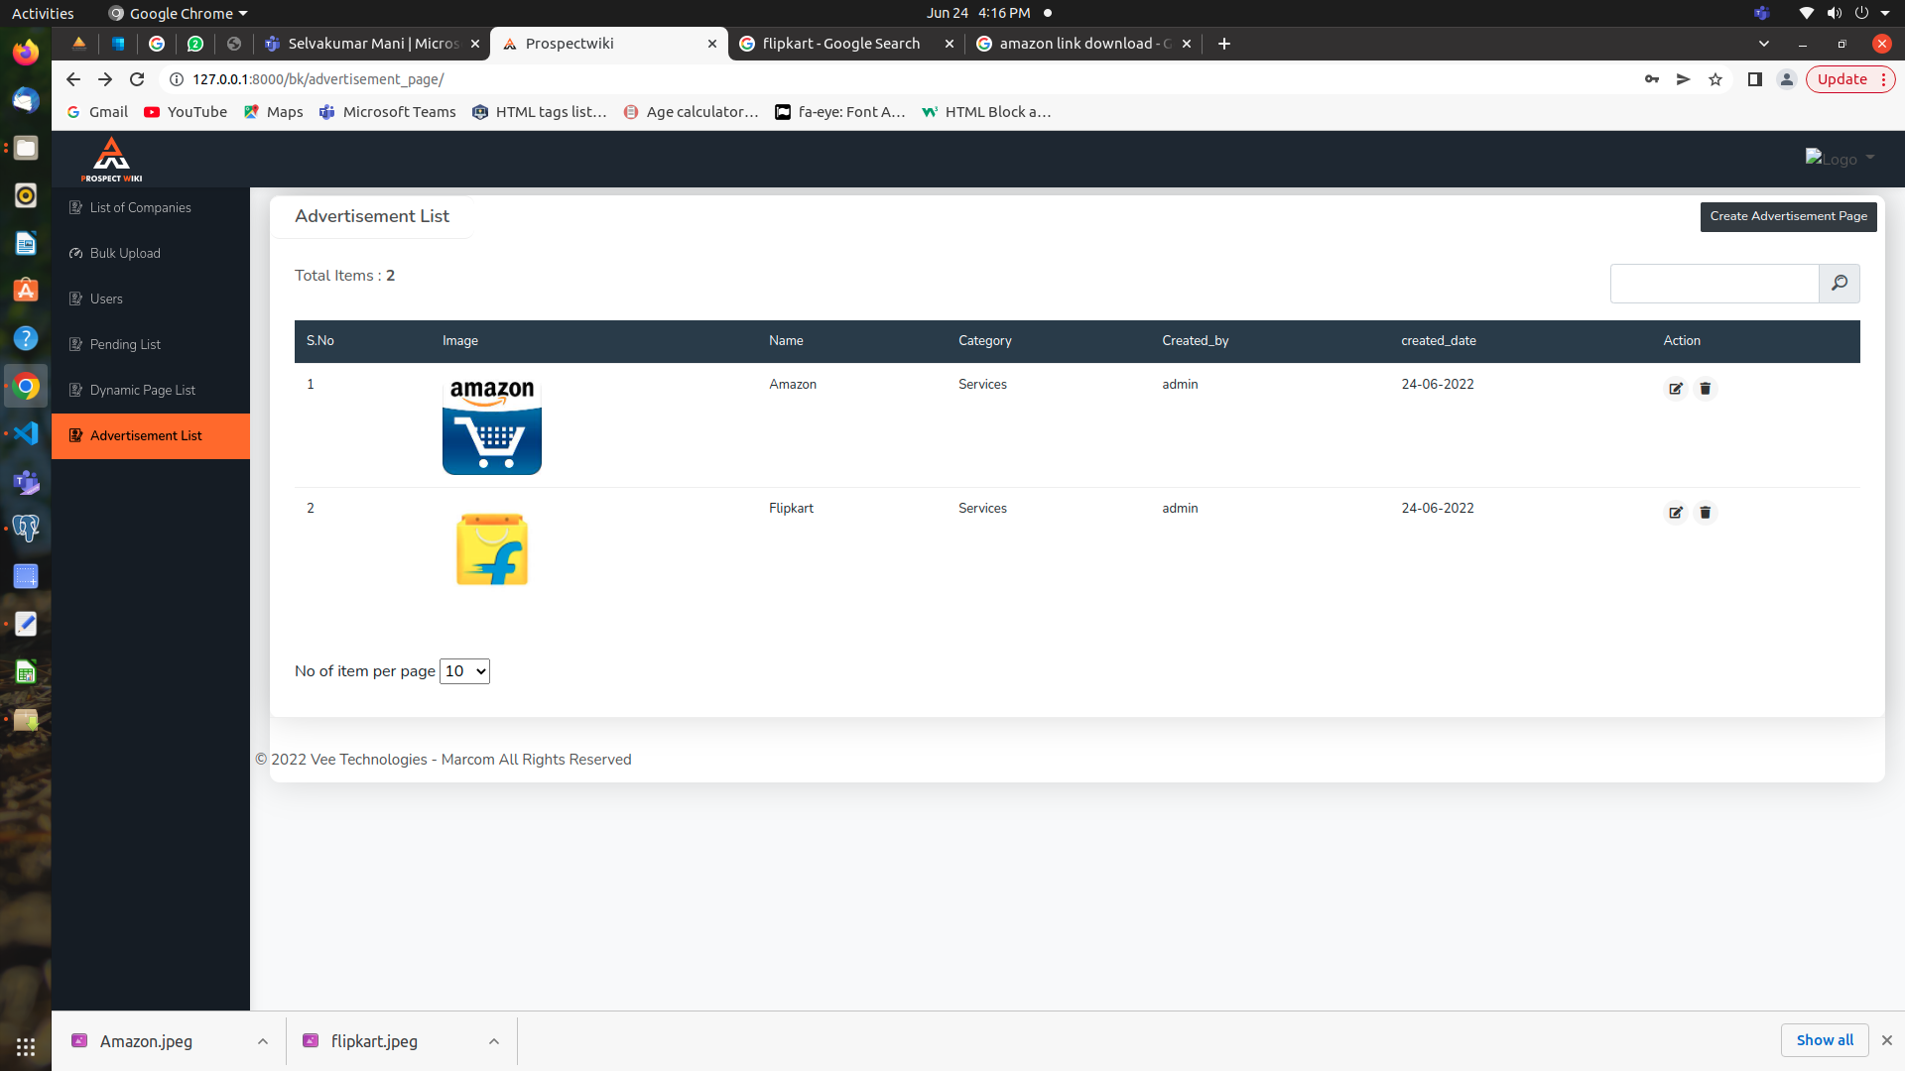This screenshot has width=1905, height=1071.
Task: Open clock and calendar panel
Action: pyautogui.click(x=978, y=13)
